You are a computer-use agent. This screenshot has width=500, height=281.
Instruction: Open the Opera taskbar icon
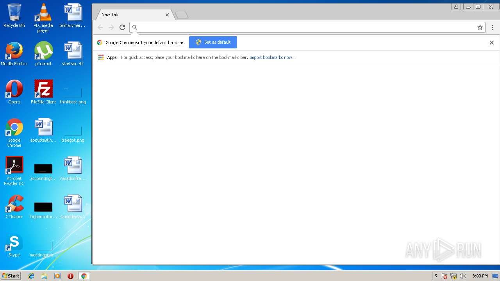click(71, 276)
